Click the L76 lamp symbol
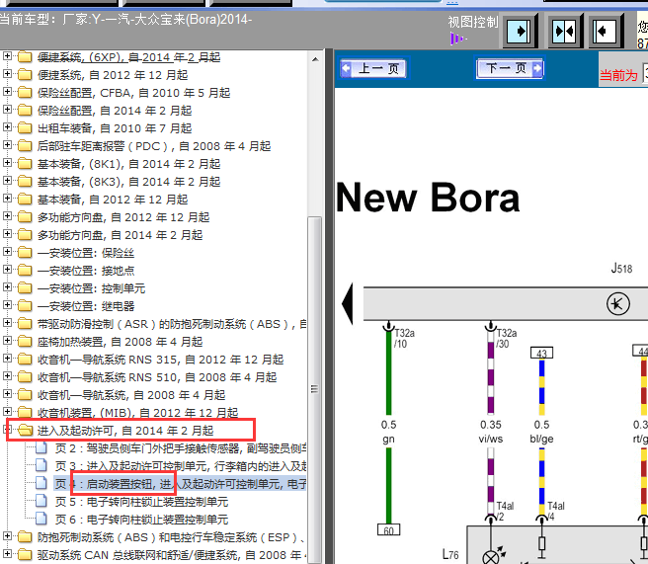Viewport: 648px width, 564px height. [491, 557]
